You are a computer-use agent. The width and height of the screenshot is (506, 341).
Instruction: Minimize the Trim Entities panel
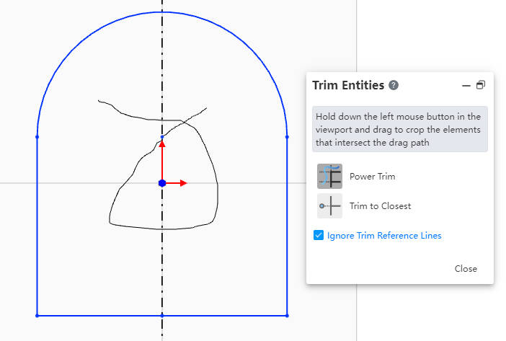[x=466, y=86]
